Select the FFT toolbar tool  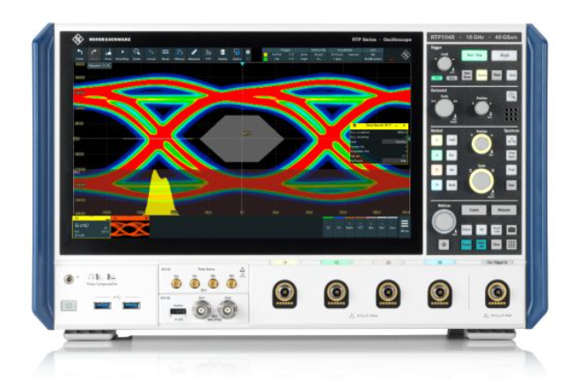click(x=209, y=55)
